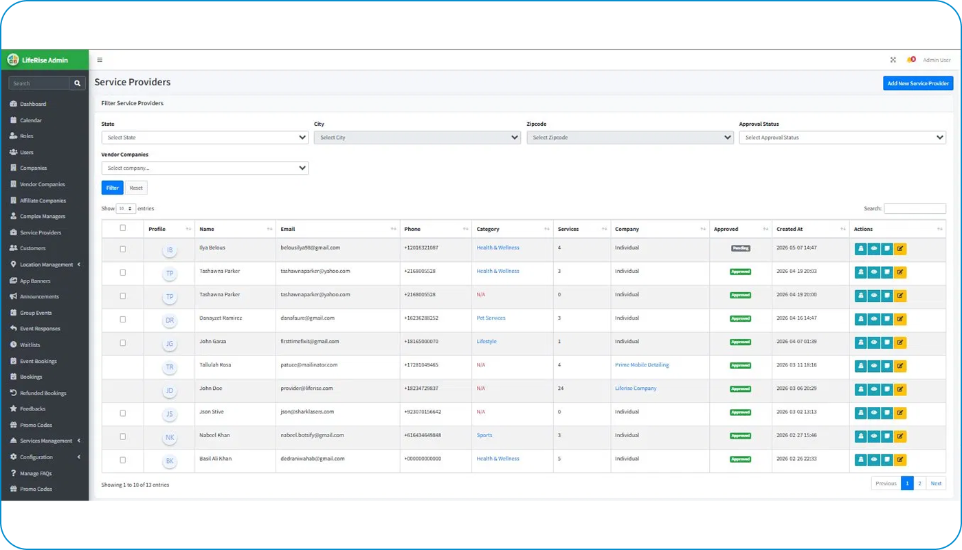Image resolution: width=962 pixels, height=550 pixels.
Task: View details eye icon for John Garza
Action: 873,342
